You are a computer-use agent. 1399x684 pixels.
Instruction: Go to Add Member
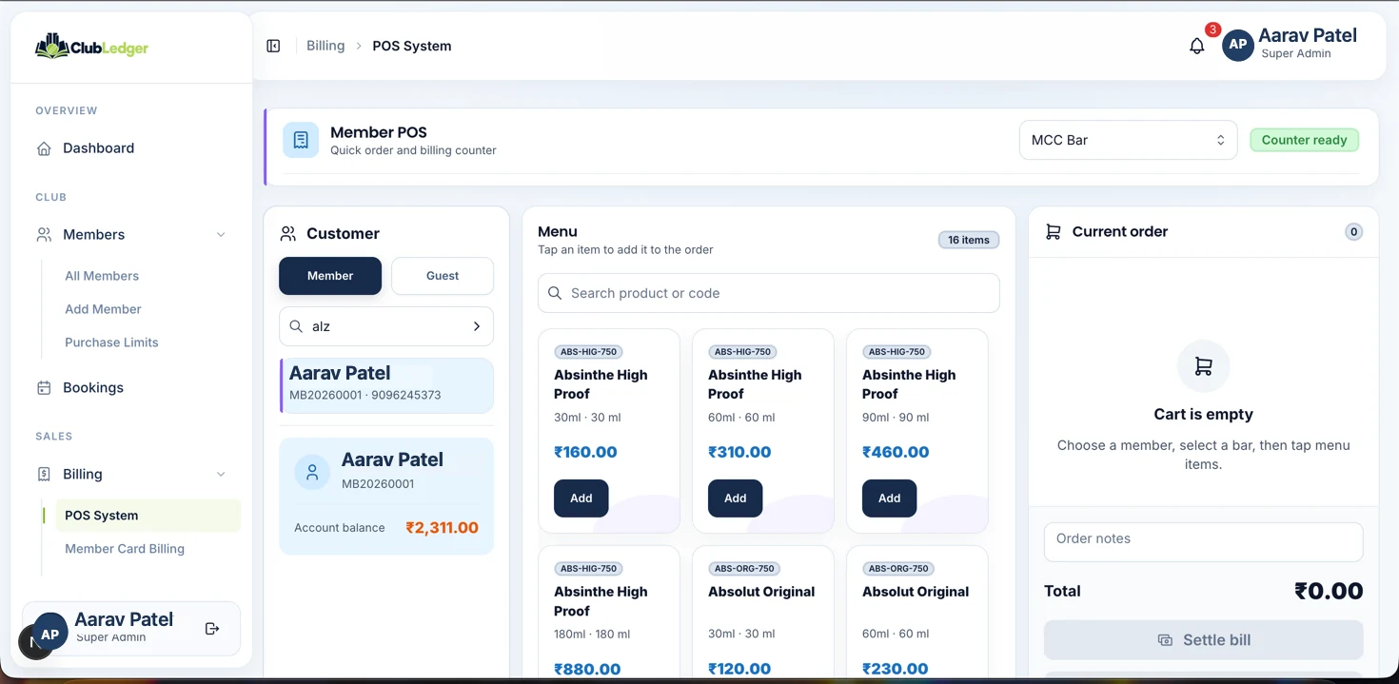pyautogui.click(x=103, y=309)
